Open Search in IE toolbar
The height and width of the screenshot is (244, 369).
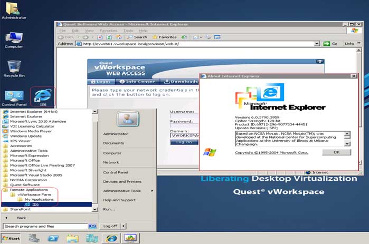(137, 37)
